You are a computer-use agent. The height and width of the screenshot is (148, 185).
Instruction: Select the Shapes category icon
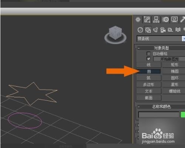[148, 30]
